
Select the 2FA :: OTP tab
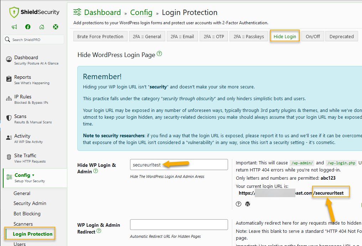214,36
